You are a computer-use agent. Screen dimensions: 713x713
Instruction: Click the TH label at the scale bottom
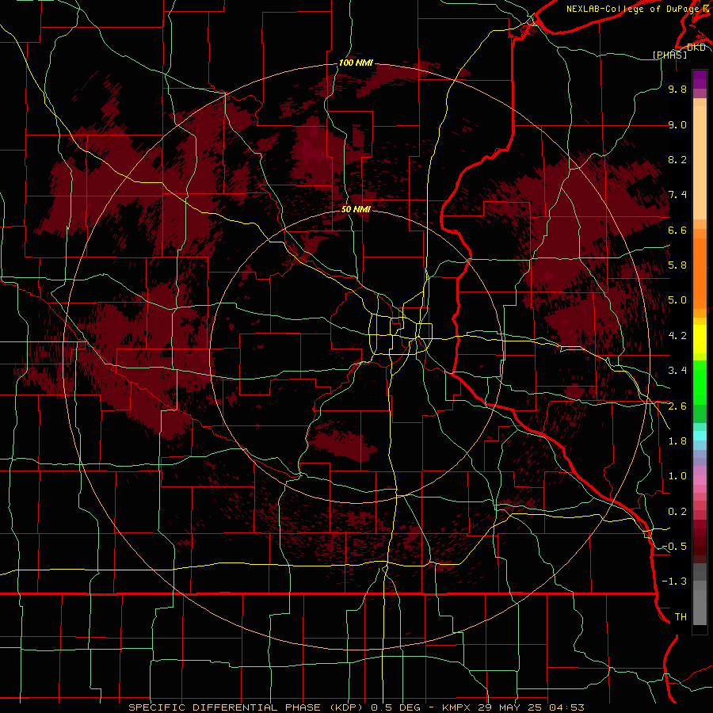point(681,617)
